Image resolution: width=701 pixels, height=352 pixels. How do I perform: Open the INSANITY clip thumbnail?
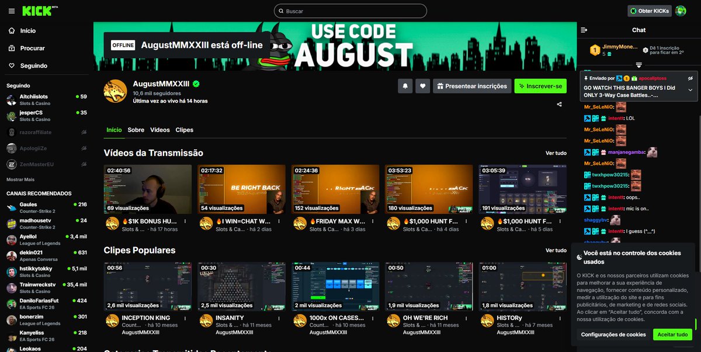(242, 286)
